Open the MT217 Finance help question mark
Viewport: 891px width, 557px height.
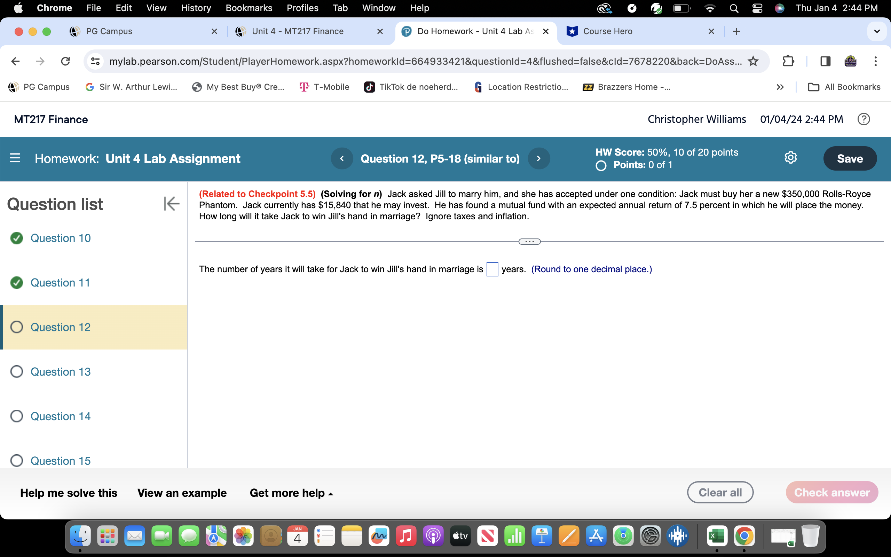click(864, 119)
